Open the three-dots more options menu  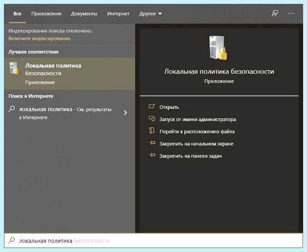[x=291, y=13]
